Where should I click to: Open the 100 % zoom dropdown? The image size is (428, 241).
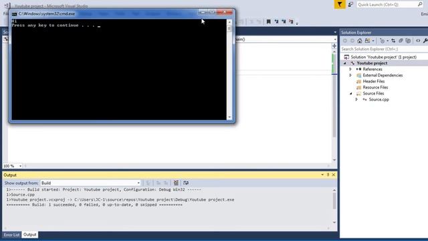(20, 166)
